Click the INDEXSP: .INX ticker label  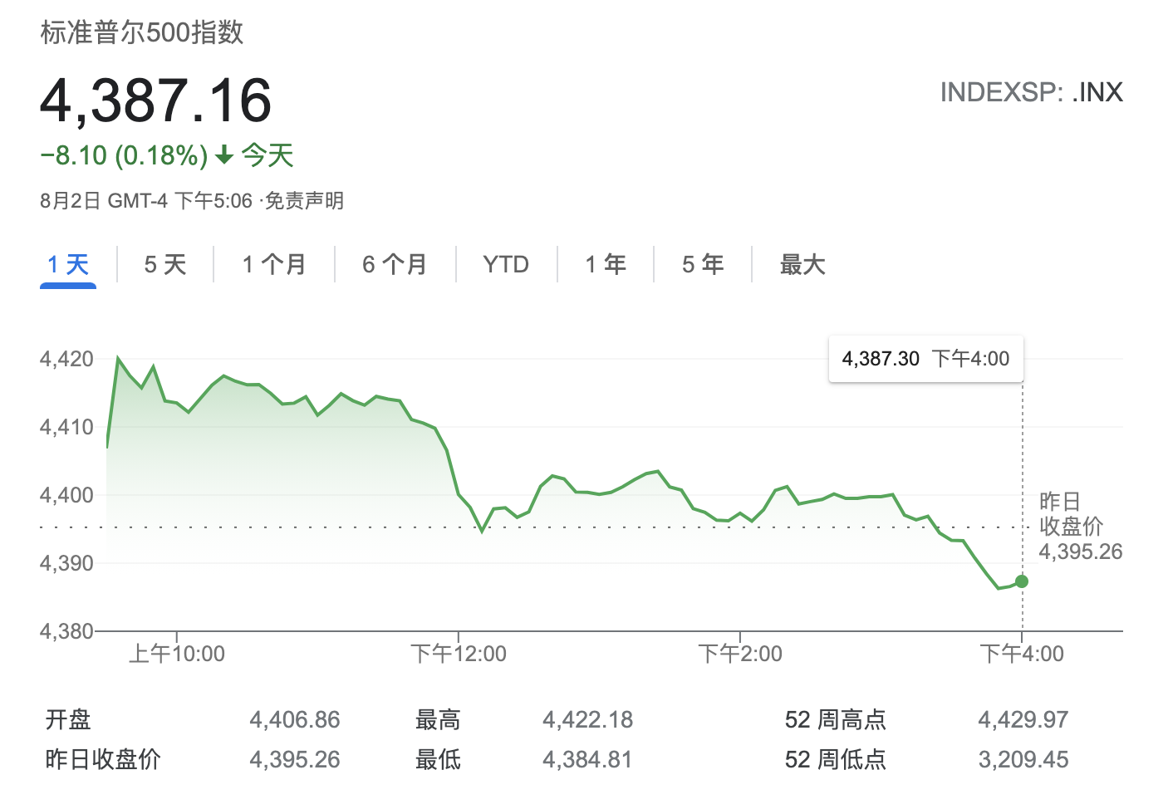[1031, 92]
